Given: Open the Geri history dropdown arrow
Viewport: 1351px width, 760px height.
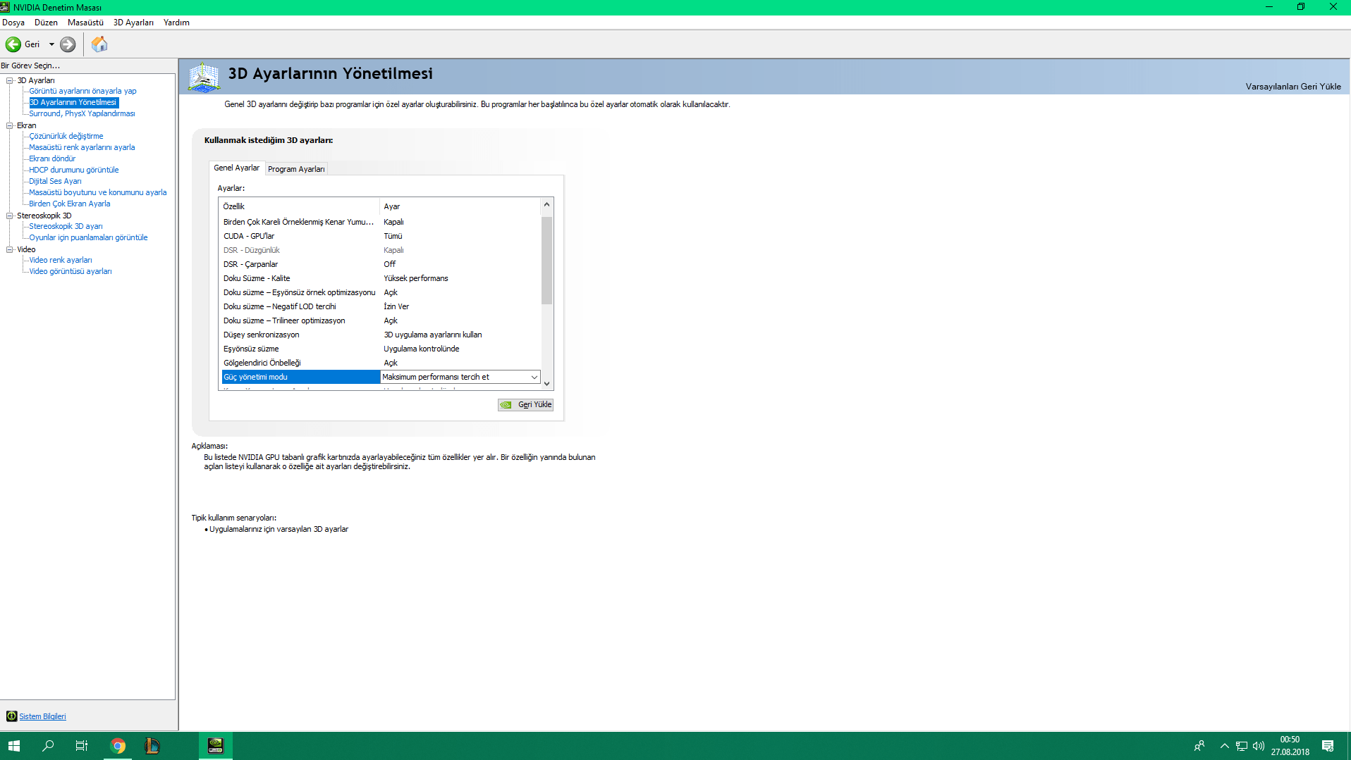Looking at the screenshot, I should (x=51, y=44).
